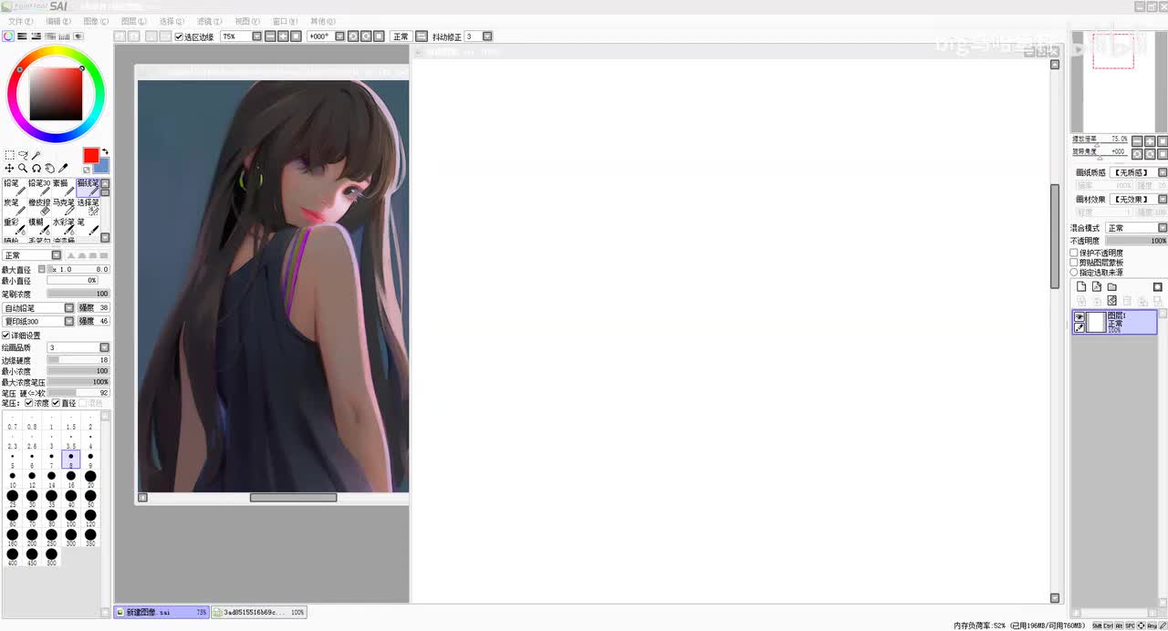This screenshot has width=1168, height=631.
Task: Select the rotate canvas tool
Action: tap(36, 169)
